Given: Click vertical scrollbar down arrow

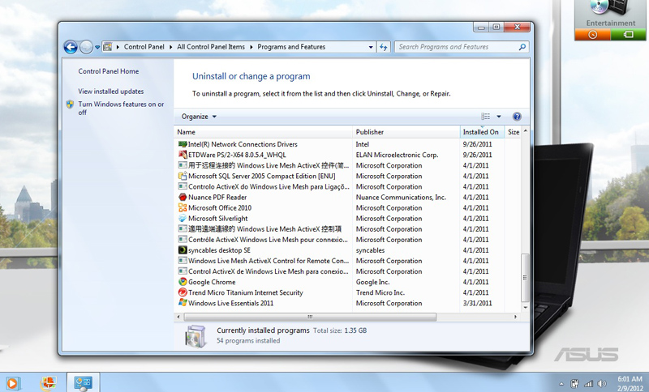Looking at the screenshot, I should (x=525, y=307).
